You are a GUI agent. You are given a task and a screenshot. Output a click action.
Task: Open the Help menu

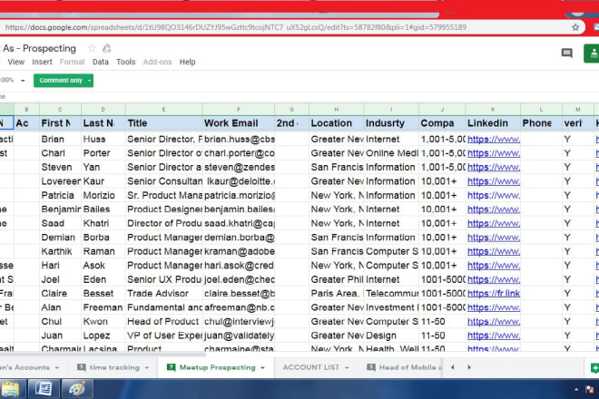tap(188, 62)
